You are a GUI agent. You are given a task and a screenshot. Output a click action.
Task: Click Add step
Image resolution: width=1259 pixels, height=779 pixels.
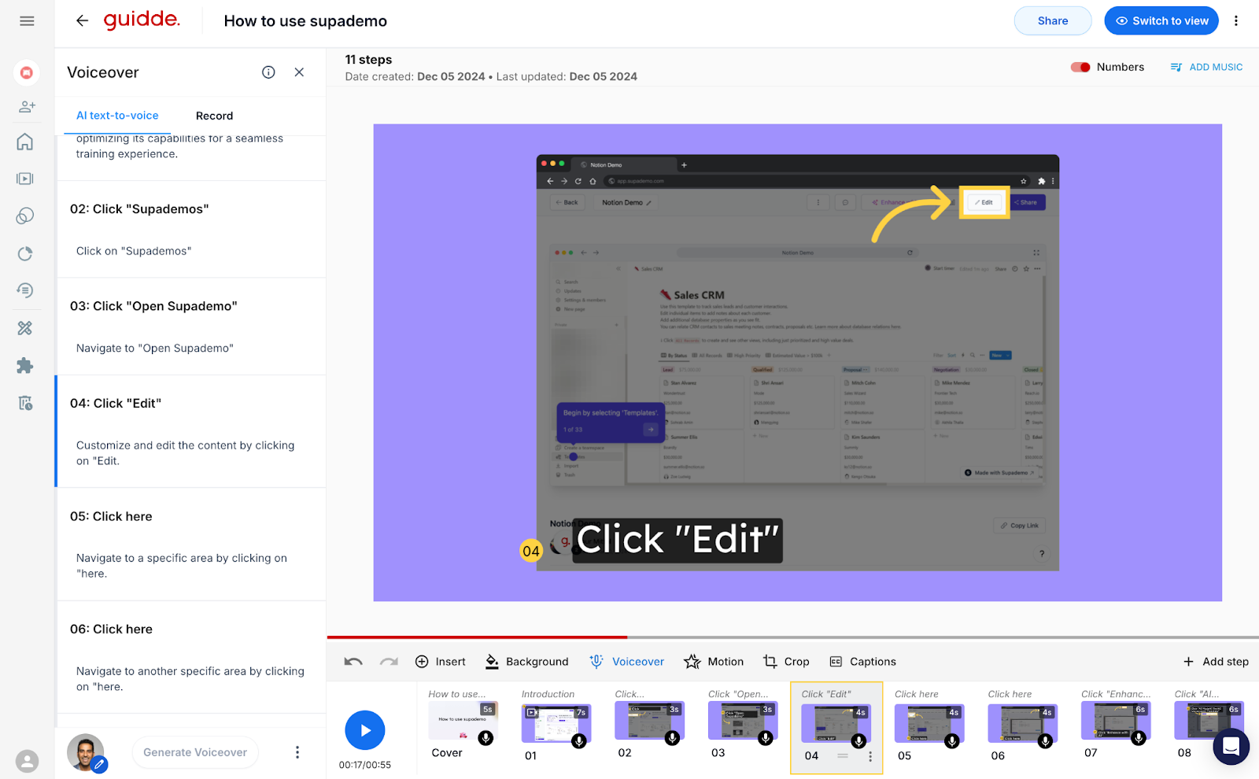pos(1216,662)
